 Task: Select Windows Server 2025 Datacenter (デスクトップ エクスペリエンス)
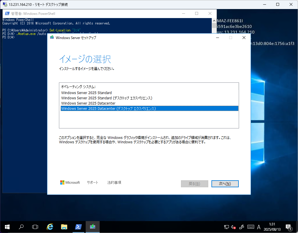(109, 109)
